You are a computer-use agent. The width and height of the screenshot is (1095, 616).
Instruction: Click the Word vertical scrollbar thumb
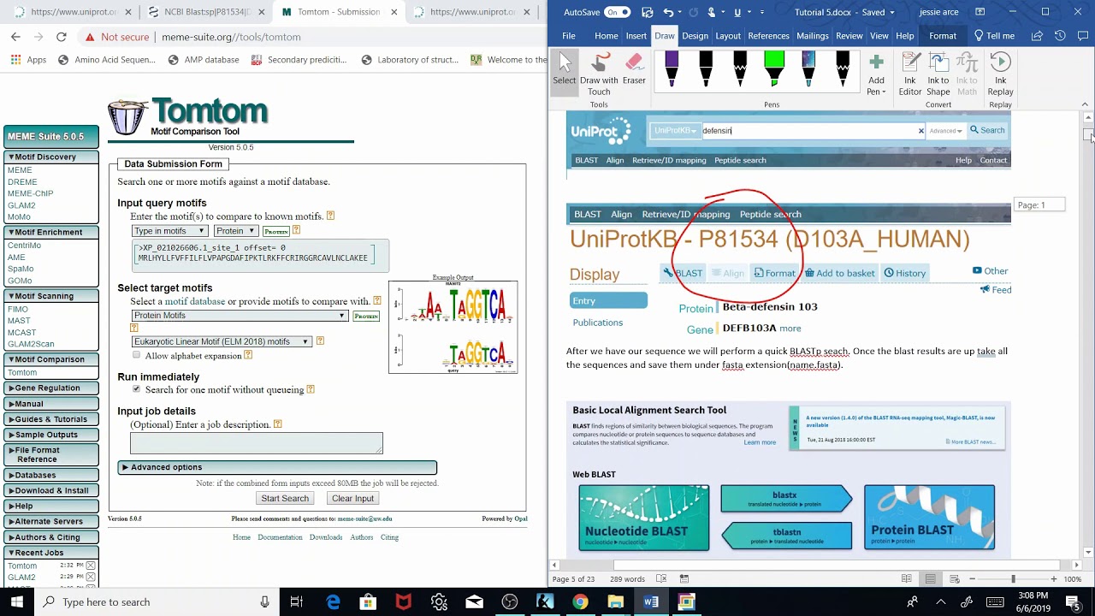[x=1087, y=134]
